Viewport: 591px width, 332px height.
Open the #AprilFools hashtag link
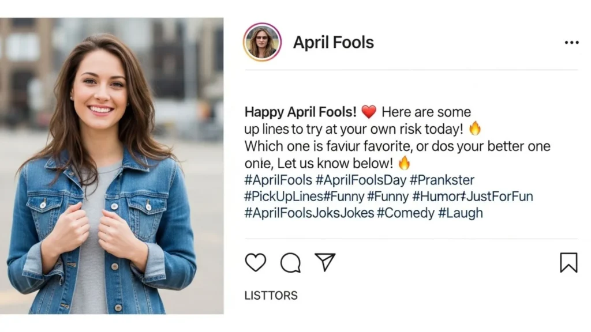click(x=278, y=180)
